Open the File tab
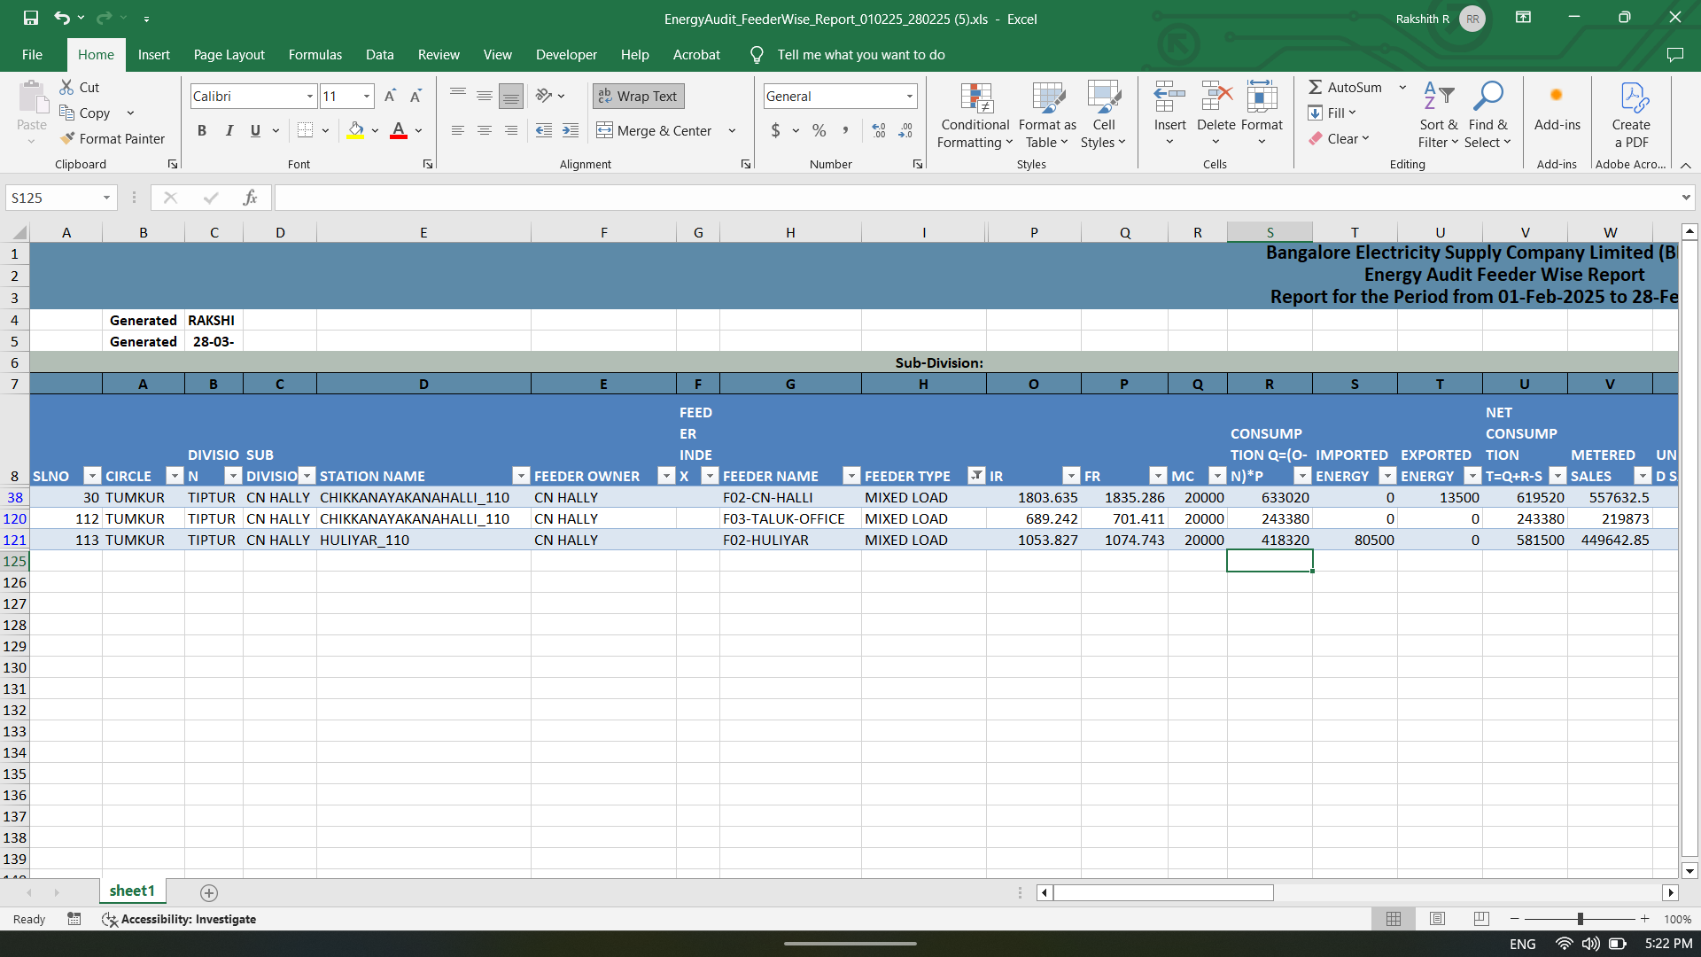Image resolution: width=1701 pixels, height=957 pixels. coord(32,55)
